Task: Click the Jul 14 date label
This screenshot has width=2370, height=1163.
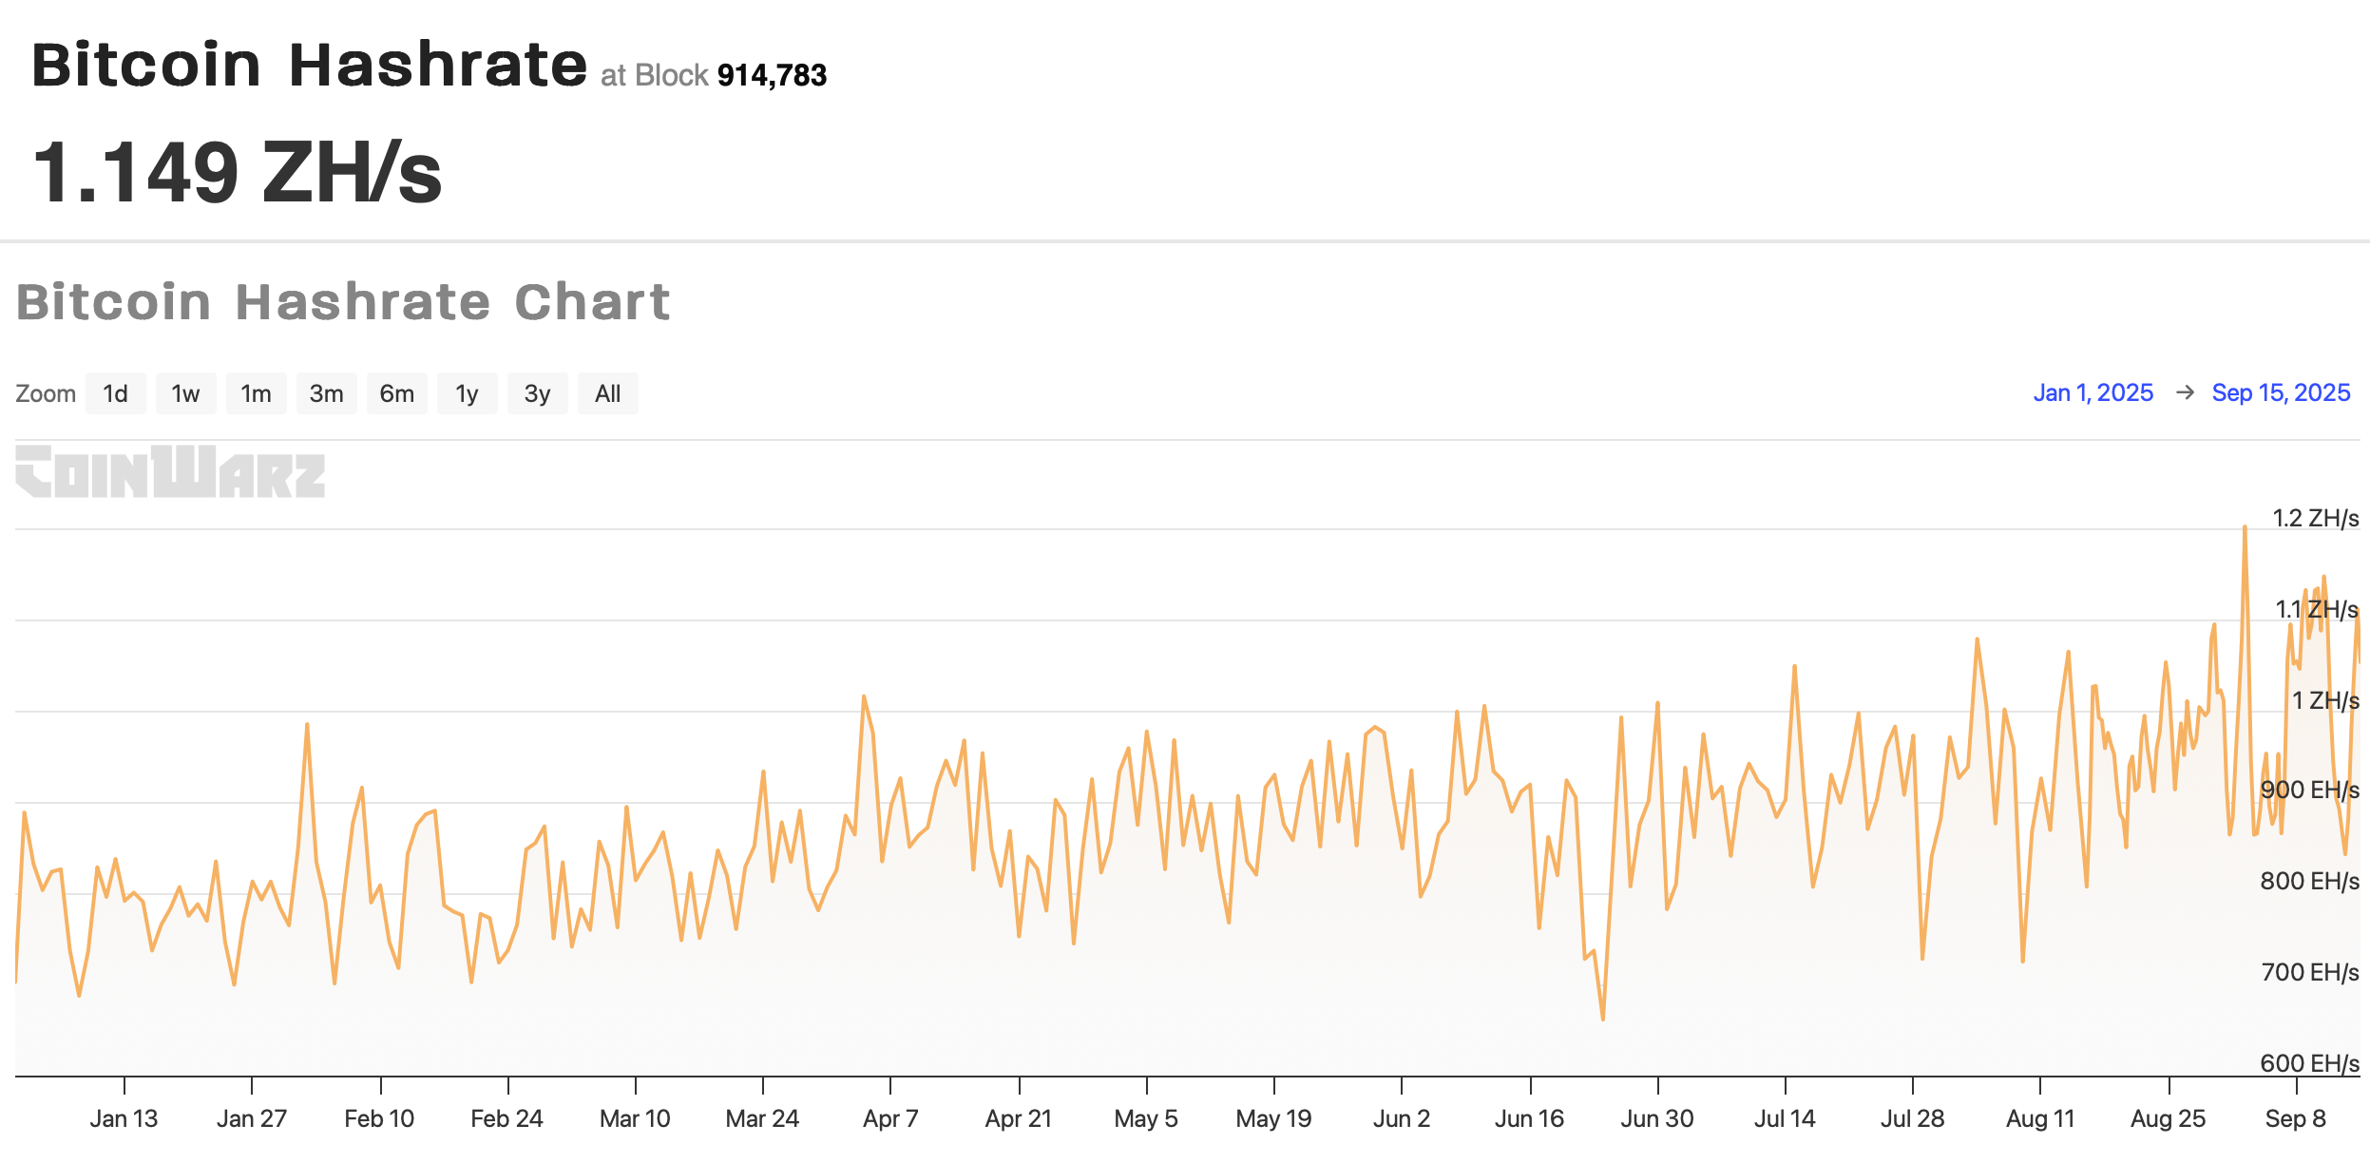Action: [x=1785, y=1118]
